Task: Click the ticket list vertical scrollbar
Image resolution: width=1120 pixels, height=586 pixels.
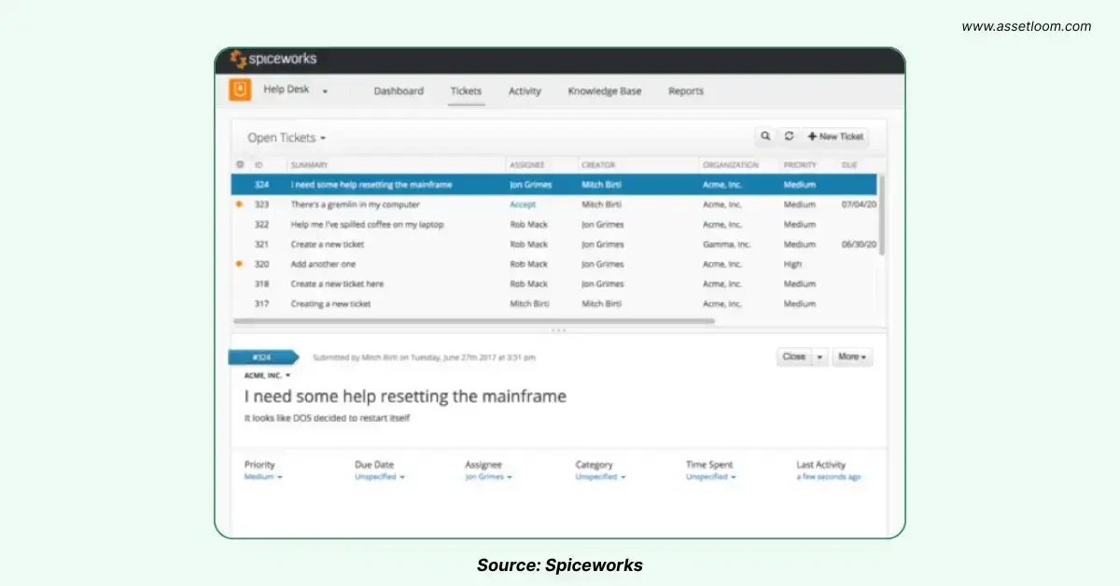Action: point(882,215)
